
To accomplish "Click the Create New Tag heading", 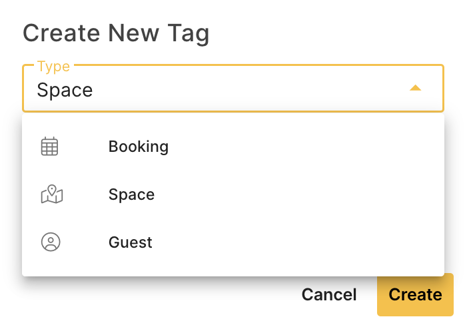I will click(x=116, y=33).
